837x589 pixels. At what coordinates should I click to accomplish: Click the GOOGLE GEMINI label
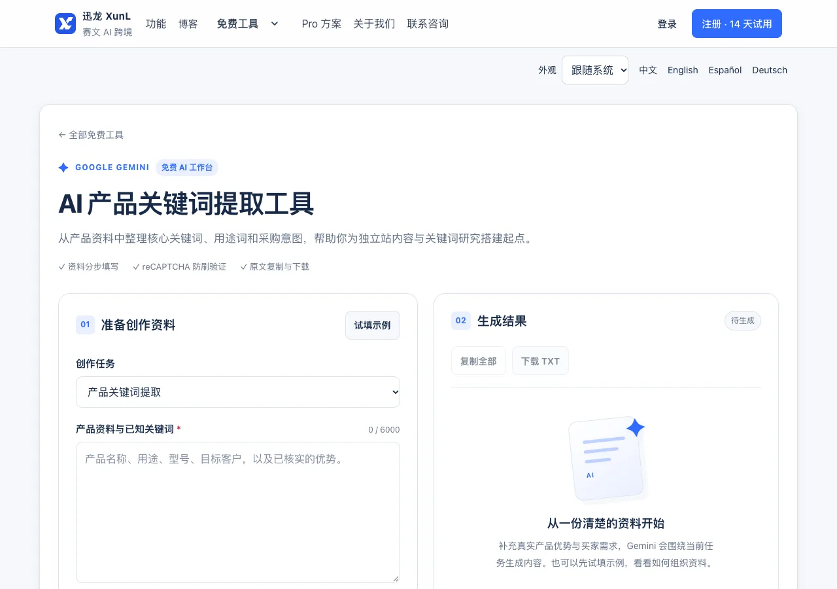click(x=112, y=168)
